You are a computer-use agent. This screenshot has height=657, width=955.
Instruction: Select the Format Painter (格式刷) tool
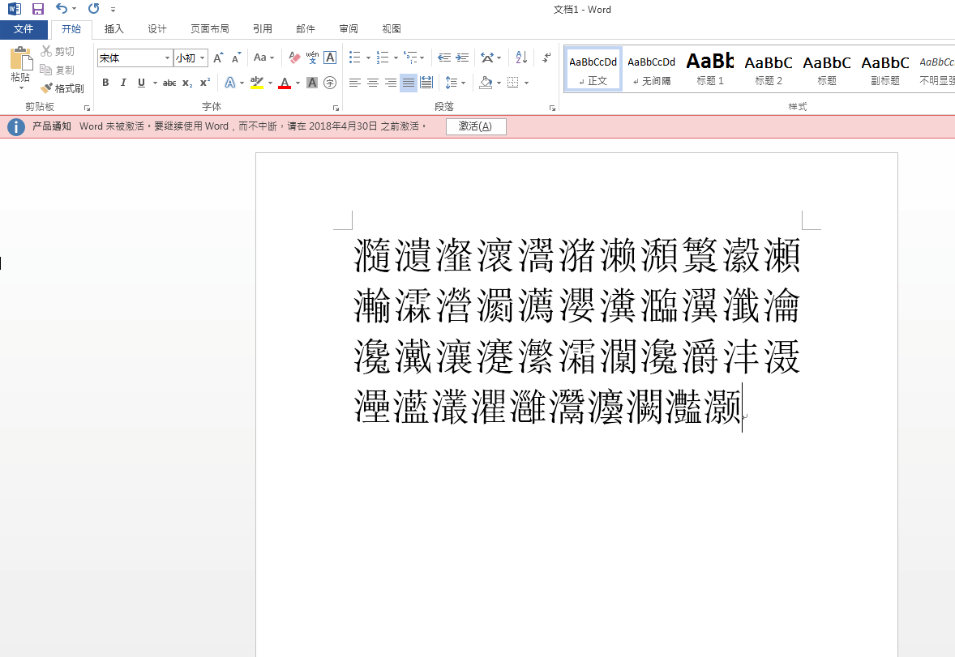coord(62,88)
